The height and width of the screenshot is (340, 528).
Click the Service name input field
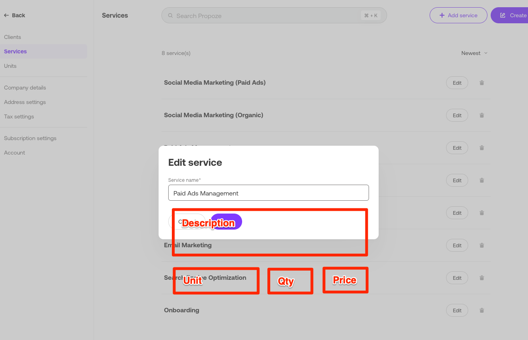coord(268,193)
